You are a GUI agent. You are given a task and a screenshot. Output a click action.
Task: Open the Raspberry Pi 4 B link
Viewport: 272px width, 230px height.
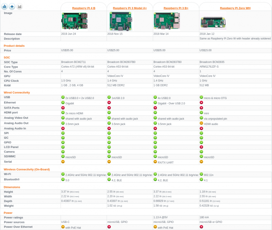(x=84, y=8)
